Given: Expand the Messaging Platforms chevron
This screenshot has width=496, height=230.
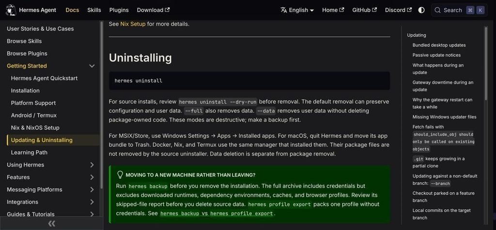Looking at the screenshot, I should tap(92, 189).
